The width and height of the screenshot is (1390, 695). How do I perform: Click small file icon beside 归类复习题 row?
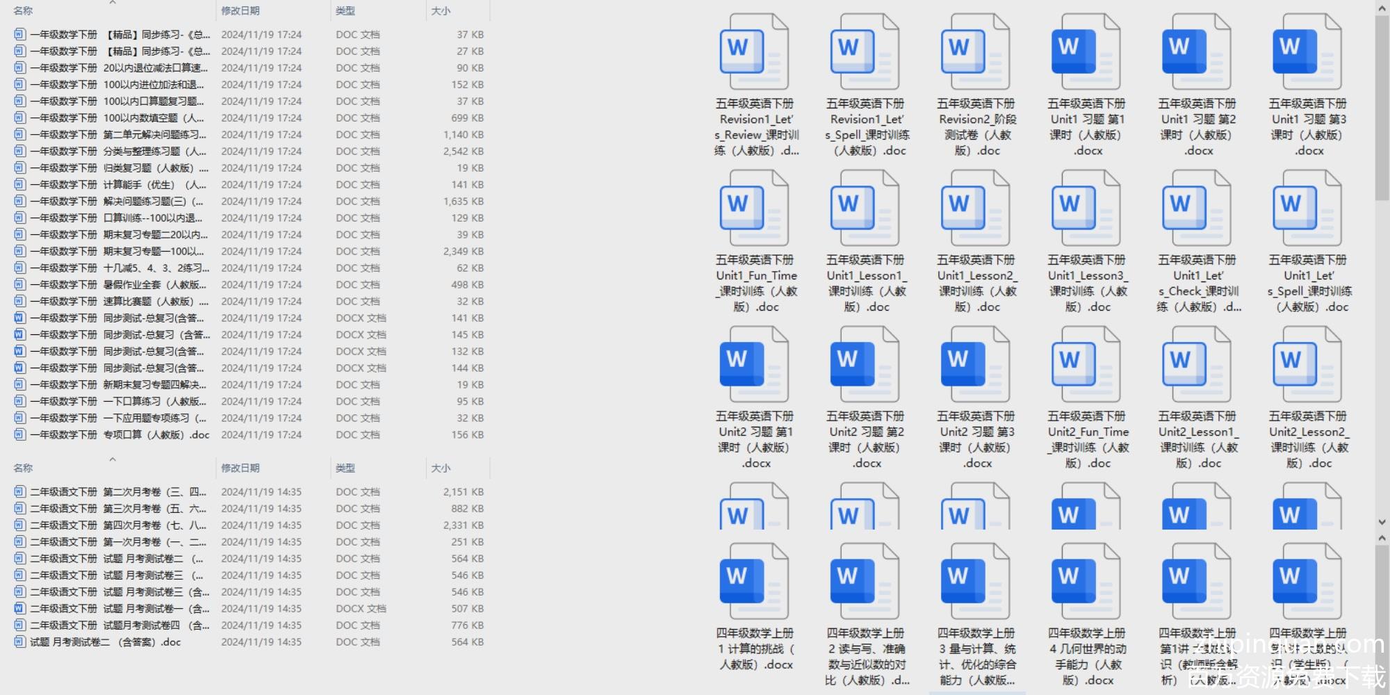(19, 168)
